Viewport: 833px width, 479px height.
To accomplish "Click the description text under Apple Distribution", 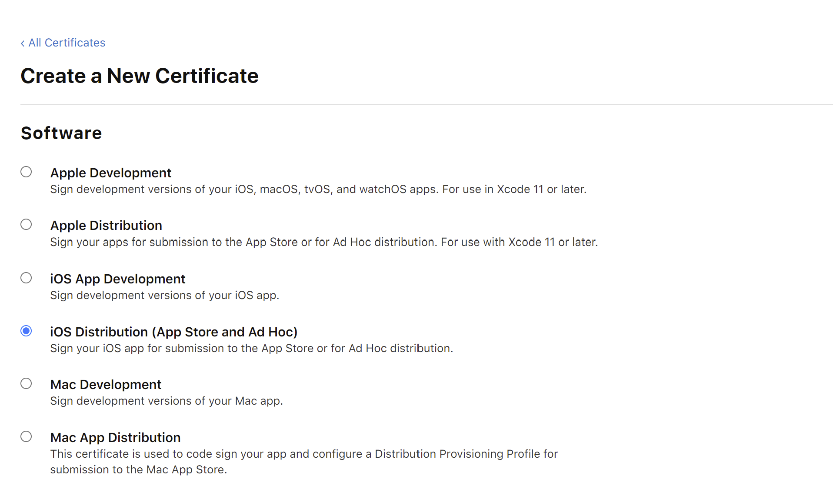I will point(324,242).
